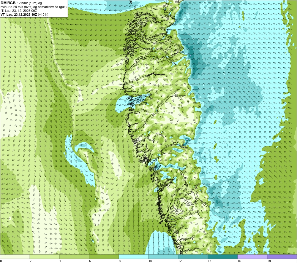
Task: Click the green 4–6 m/s color swatch
Action: pyautogui.click(x=74, y=256)
